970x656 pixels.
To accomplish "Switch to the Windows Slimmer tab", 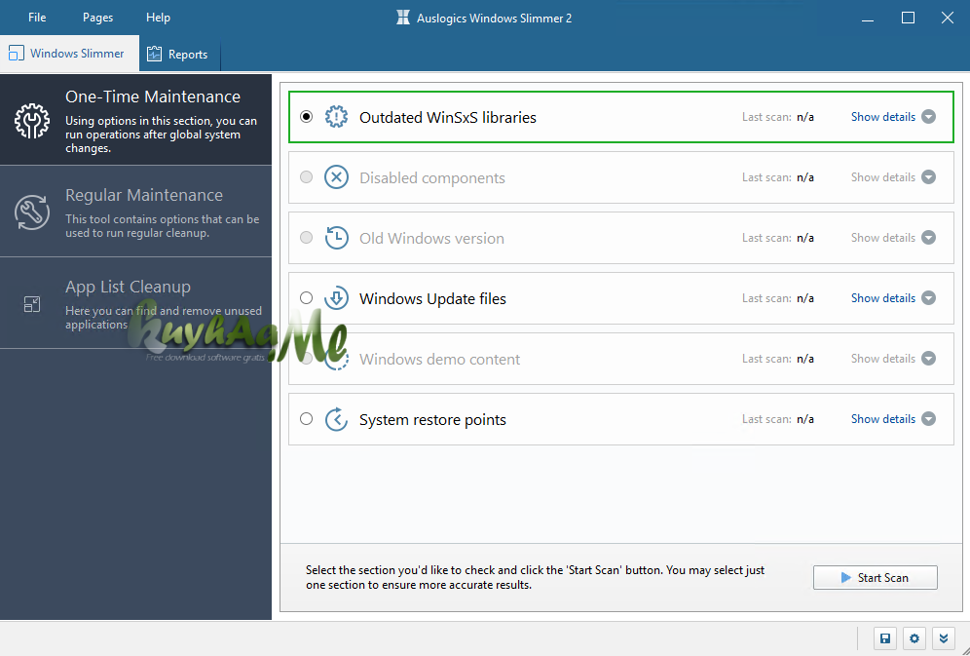I will pyautogui.click(x=70, y=54).
